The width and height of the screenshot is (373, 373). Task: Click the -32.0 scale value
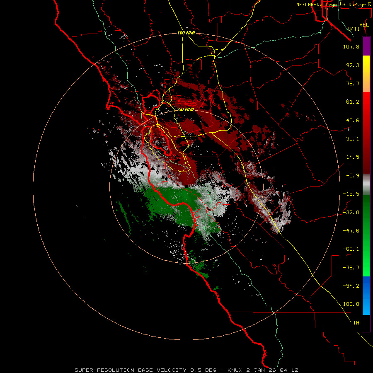(x=351, y=213)
